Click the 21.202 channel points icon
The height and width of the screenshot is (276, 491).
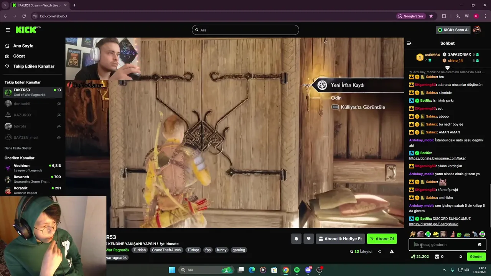click(413, 256)
